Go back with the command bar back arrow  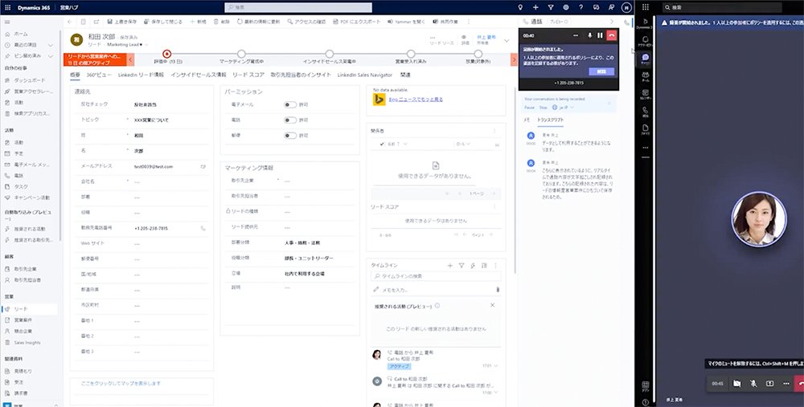pos(70,22)
